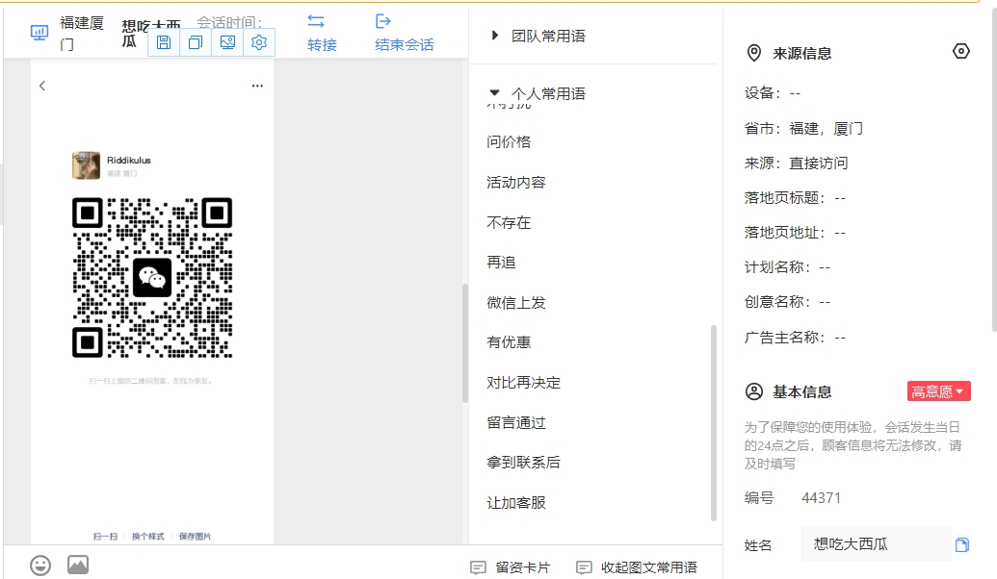The image size is (997, 579).
Task: Select the 微信上发 quick phrase
Action: click(x=516, y=303)
